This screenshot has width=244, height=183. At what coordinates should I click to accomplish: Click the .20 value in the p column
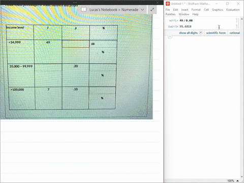click(76, 66)
